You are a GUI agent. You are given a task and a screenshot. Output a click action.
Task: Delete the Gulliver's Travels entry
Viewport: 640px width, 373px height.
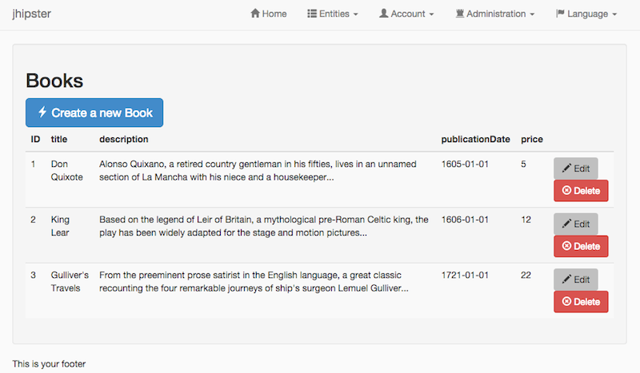pos(581,302)
